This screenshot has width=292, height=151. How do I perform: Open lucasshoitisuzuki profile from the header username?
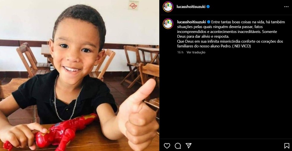(x=191, y=7)
